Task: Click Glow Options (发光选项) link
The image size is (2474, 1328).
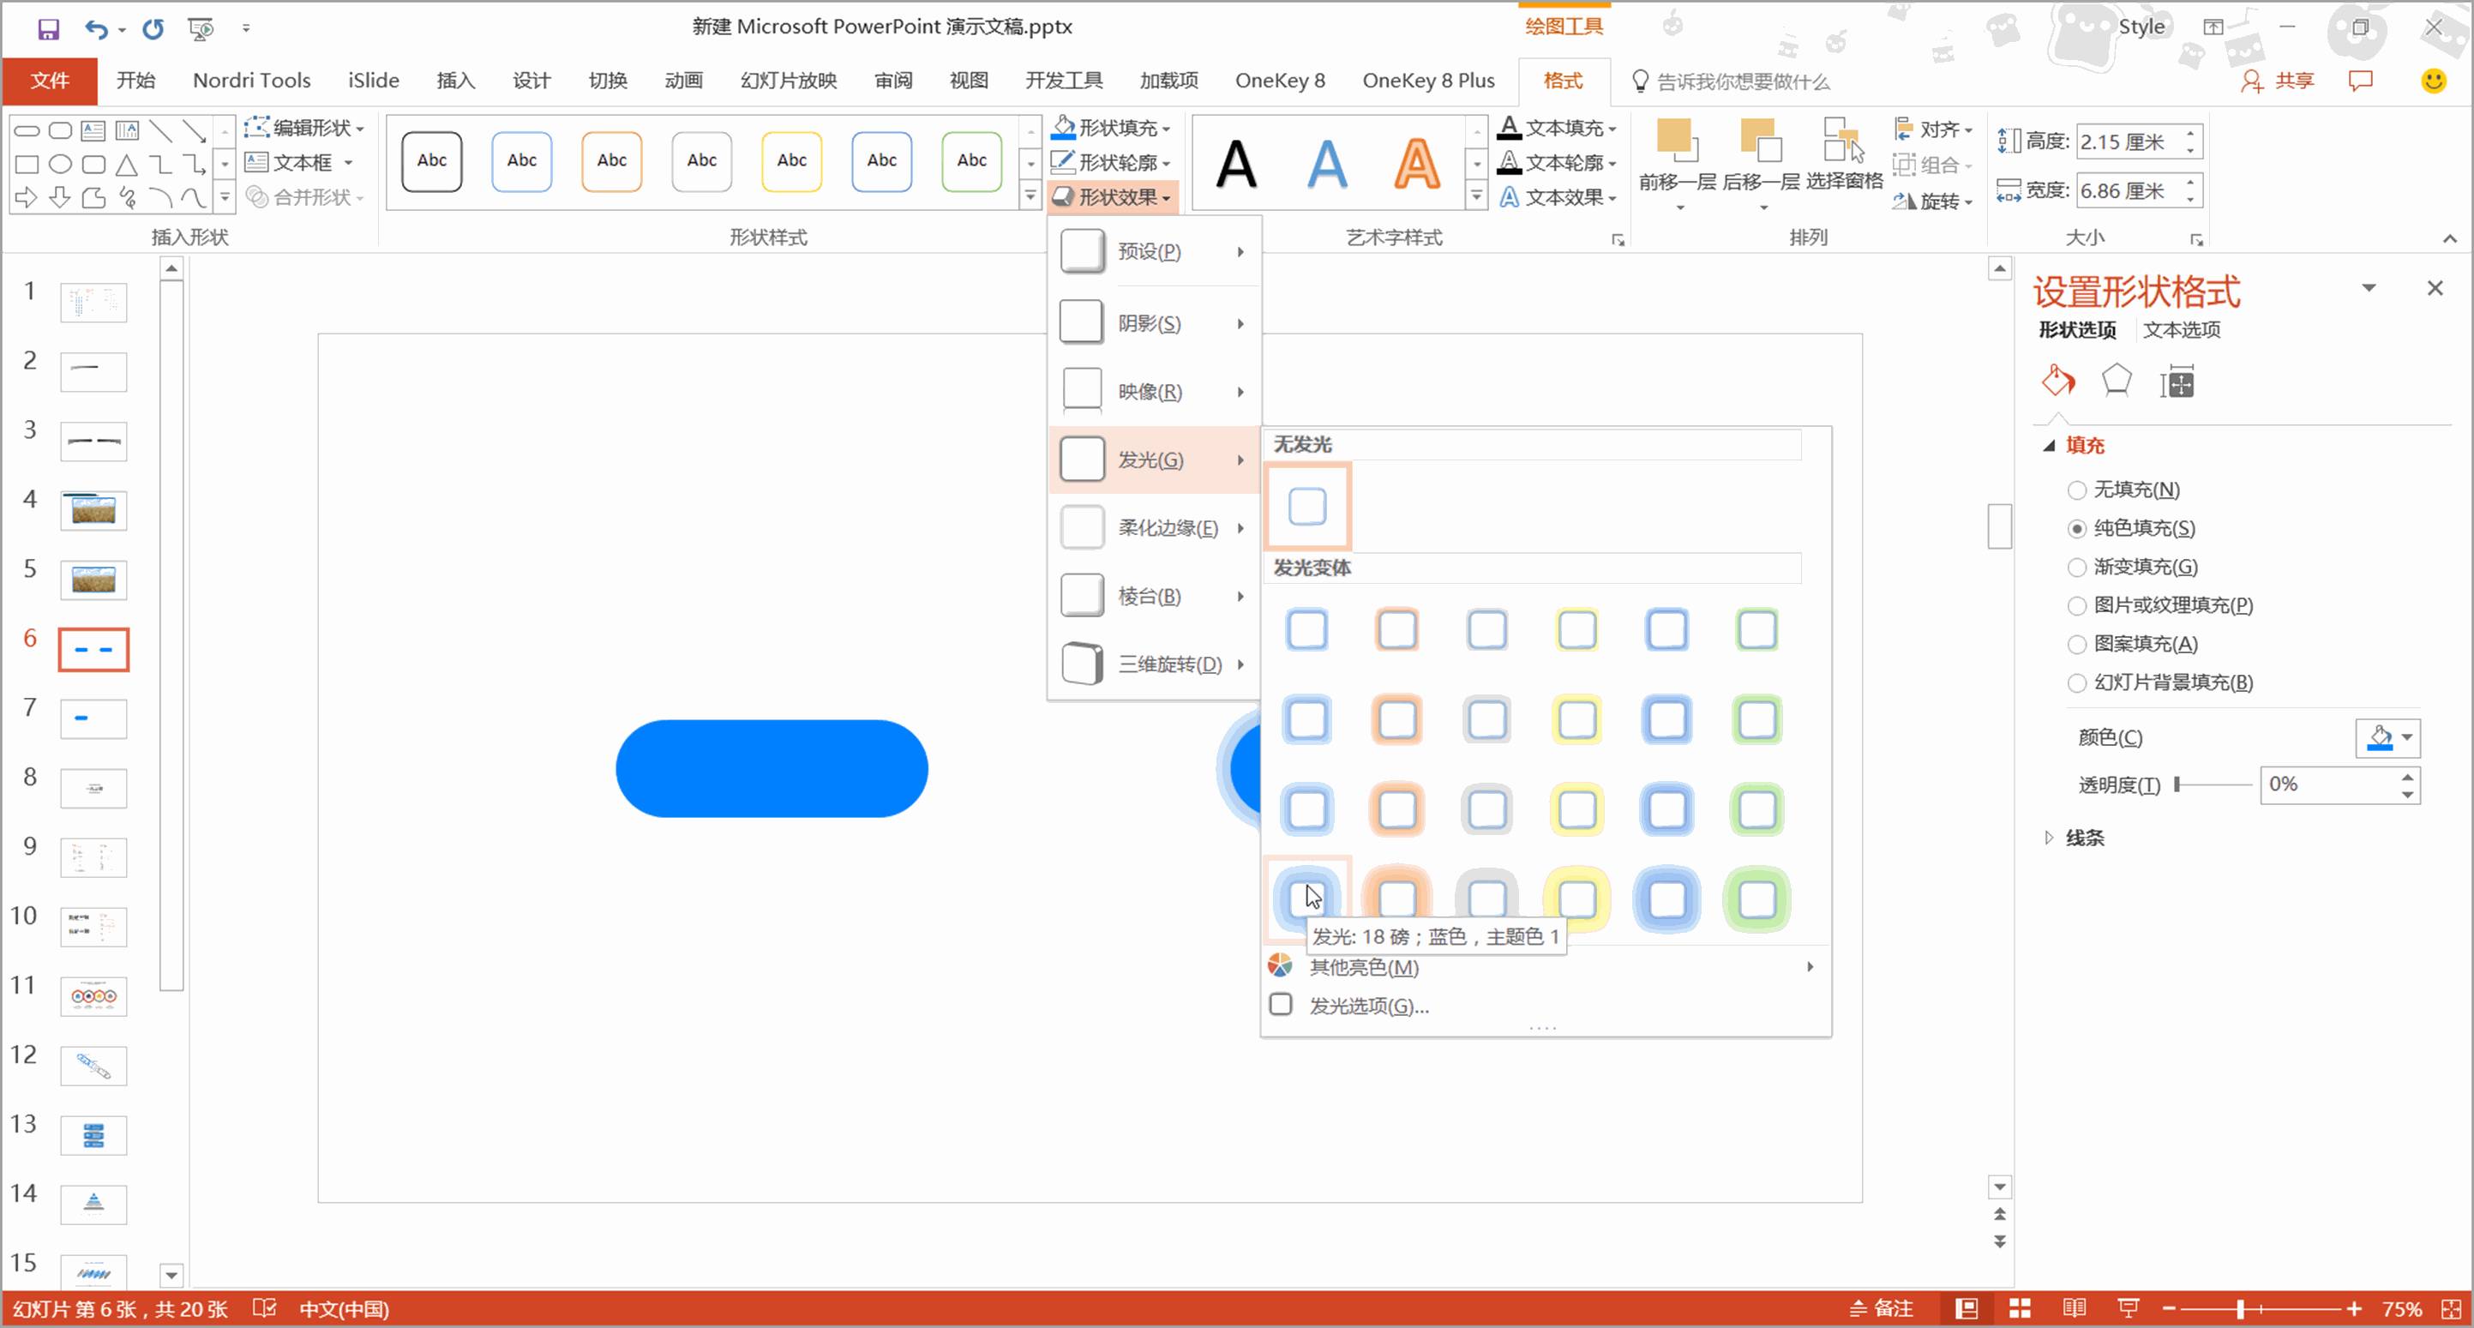Action: pyautogui.click(x=1367, y=1006)
